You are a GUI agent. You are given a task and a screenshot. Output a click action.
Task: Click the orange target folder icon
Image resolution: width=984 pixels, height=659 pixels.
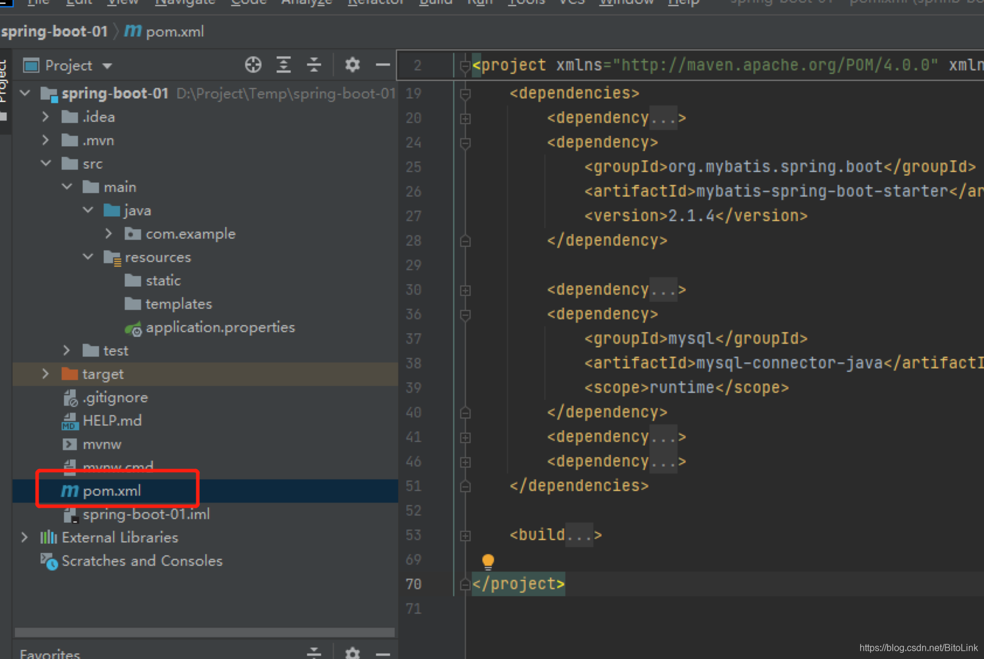pyautogui.click(x=70, y=374)
